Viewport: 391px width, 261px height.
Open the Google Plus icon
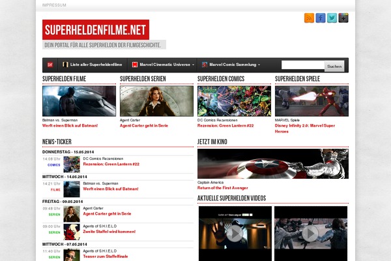tap(343, 18)
